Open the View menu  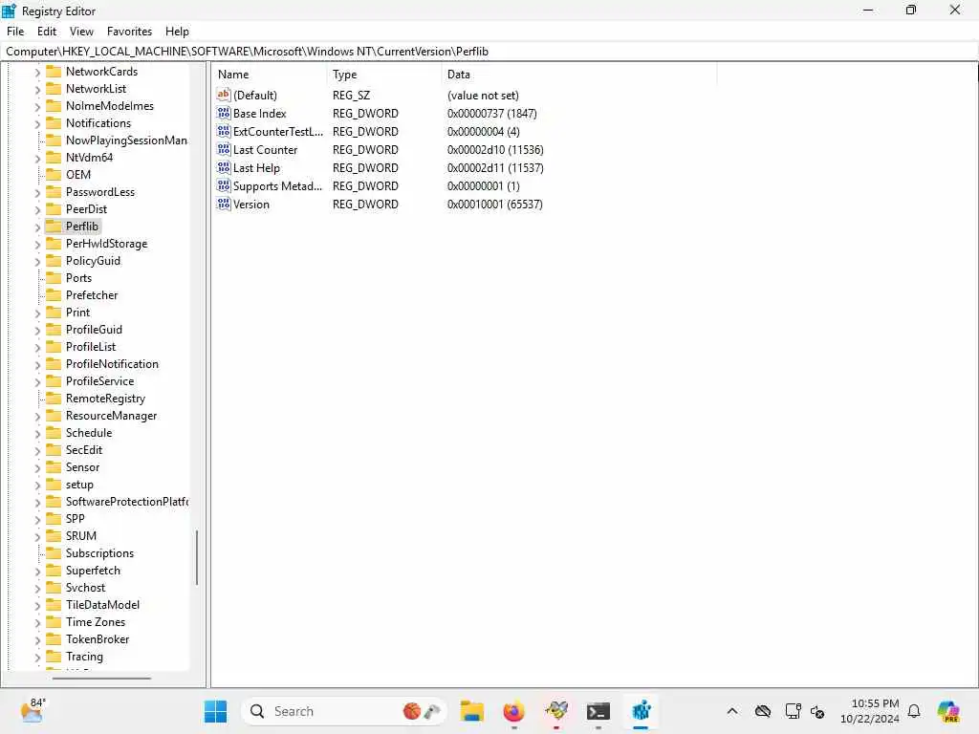81,32
